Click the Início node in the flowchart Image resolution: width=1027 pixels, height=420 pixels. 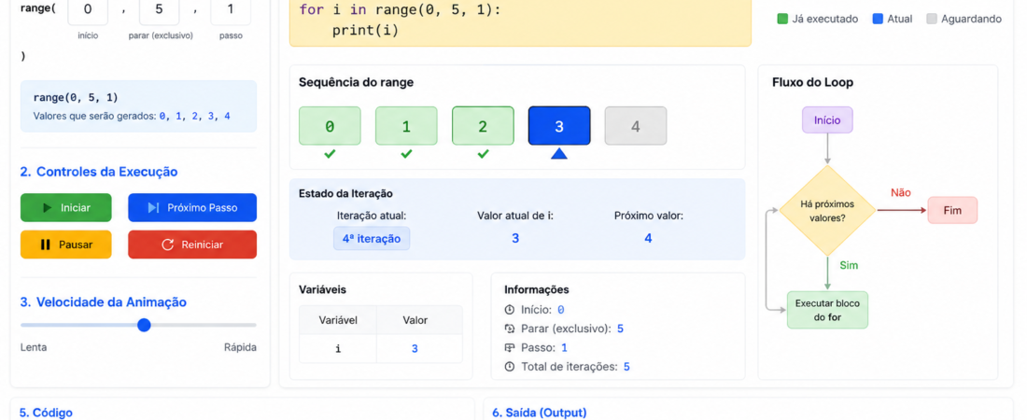coord(827,119)
